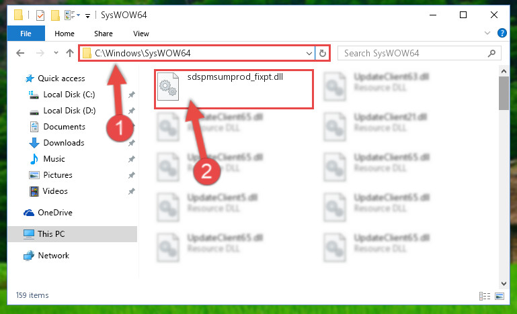Click the New folder icon in quick toolbar
517x314 pixels.
click(x=55, y=15)
